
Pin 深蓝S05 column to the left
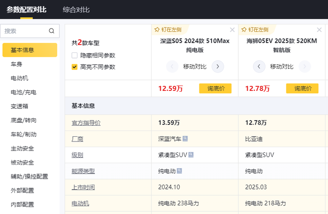pos(167,30)
